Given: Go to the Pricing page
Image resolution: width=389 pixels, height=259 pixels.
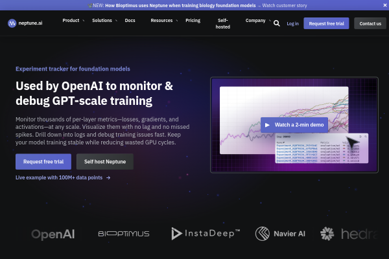Looking at the screenshot, I should click(x=193, y=21).
